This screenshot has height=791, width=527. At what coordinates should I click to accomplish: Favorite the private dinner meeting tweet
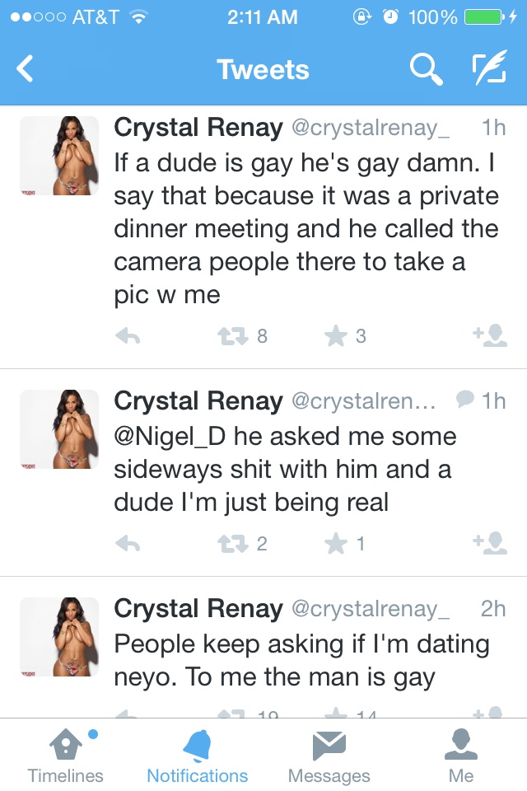[335, 336]
